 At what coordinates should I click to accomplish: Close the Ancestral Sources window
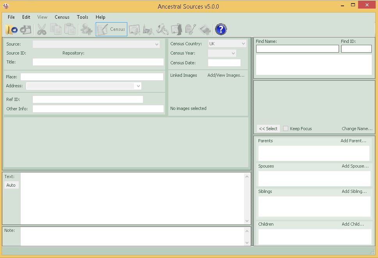coord(367,5)
